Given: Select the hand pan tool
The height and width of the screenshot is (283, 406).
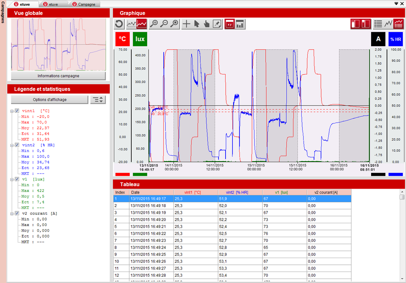Looking at the screenshot, I should (207, 24).
